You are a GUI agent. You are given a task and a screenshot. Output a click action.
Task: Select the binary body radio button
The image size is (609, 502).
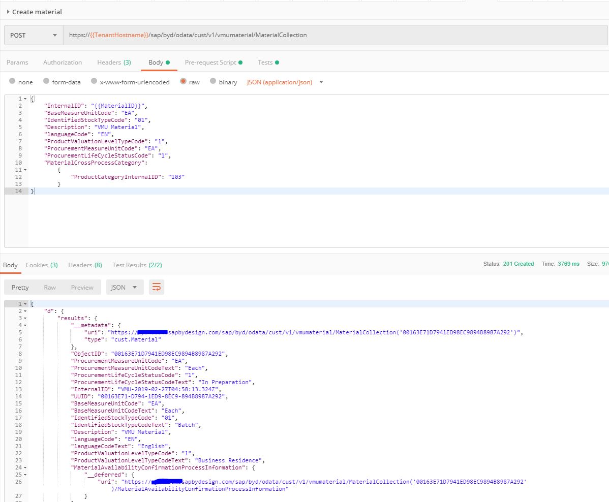[213, 82]
